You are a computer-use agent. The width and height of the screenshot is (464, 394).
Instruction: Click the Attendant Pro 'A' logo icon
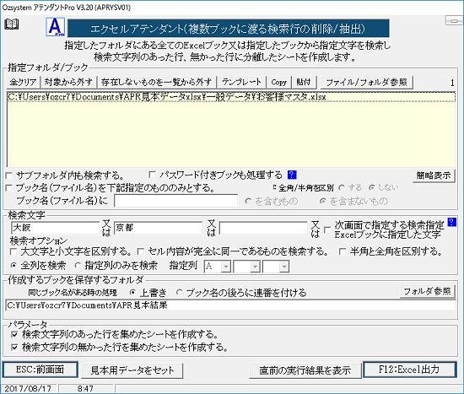point(56,27)
